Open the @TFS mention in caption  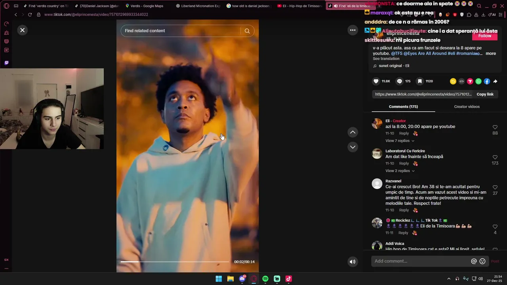[x=396, y=53]
